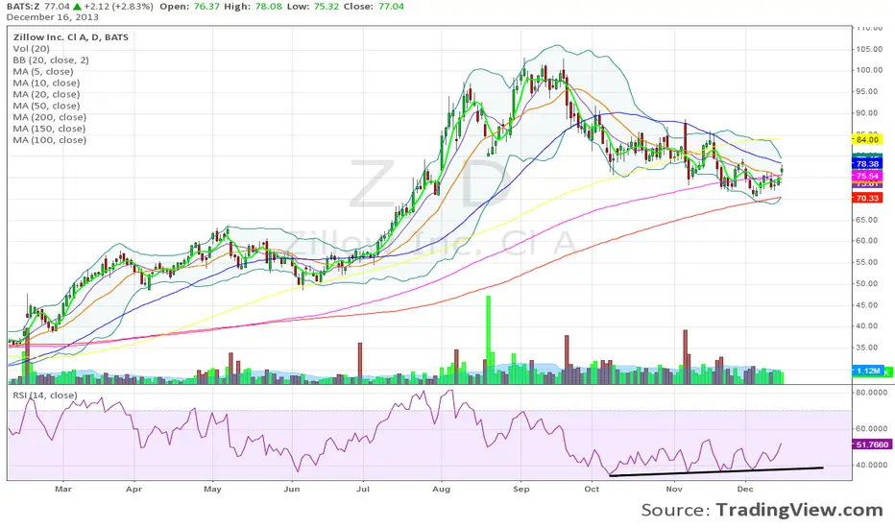
Task: Click the 60.0000 RSI axis label
Action: click(872, 429)
